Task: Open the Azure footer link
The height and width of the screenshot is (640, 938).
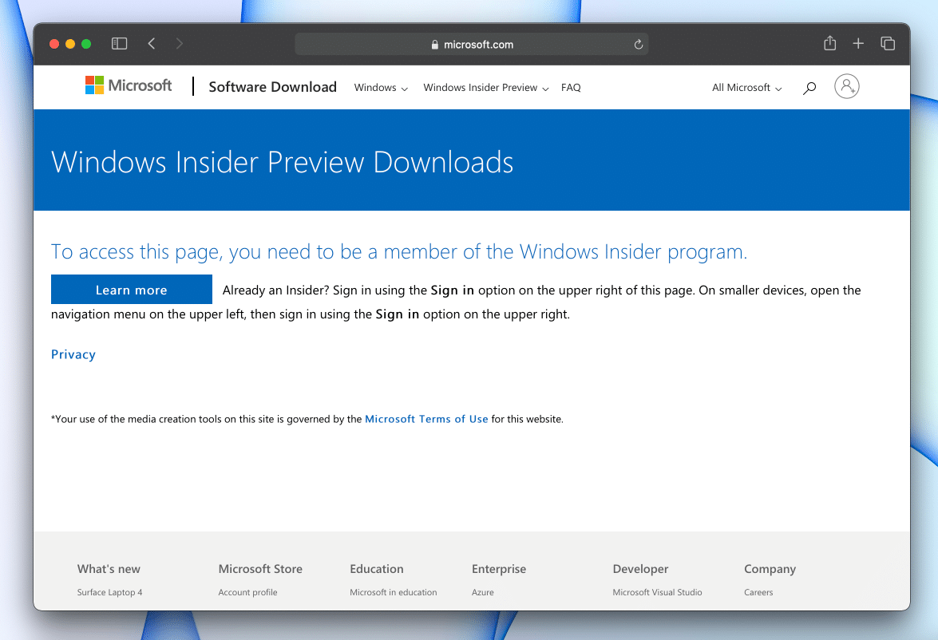Action: [483, 592]
